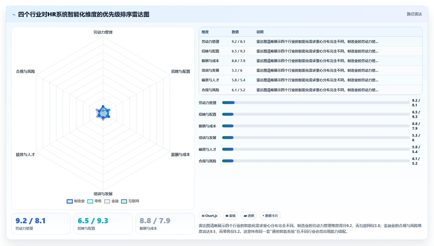This screenshot has width=434, height=246.
Task: Select the 培训与发展 table row cell
Action: click(210, 71)
